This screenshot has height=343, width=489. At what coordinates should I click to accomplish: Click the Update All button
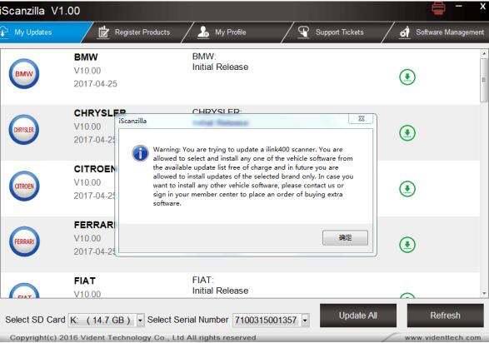pyautogui.click(x=358, y=316)
